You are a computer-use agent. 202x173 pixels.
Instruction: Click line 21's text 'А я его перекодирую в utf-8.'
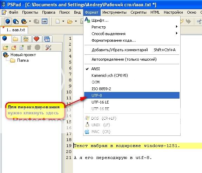pos(113,158)
